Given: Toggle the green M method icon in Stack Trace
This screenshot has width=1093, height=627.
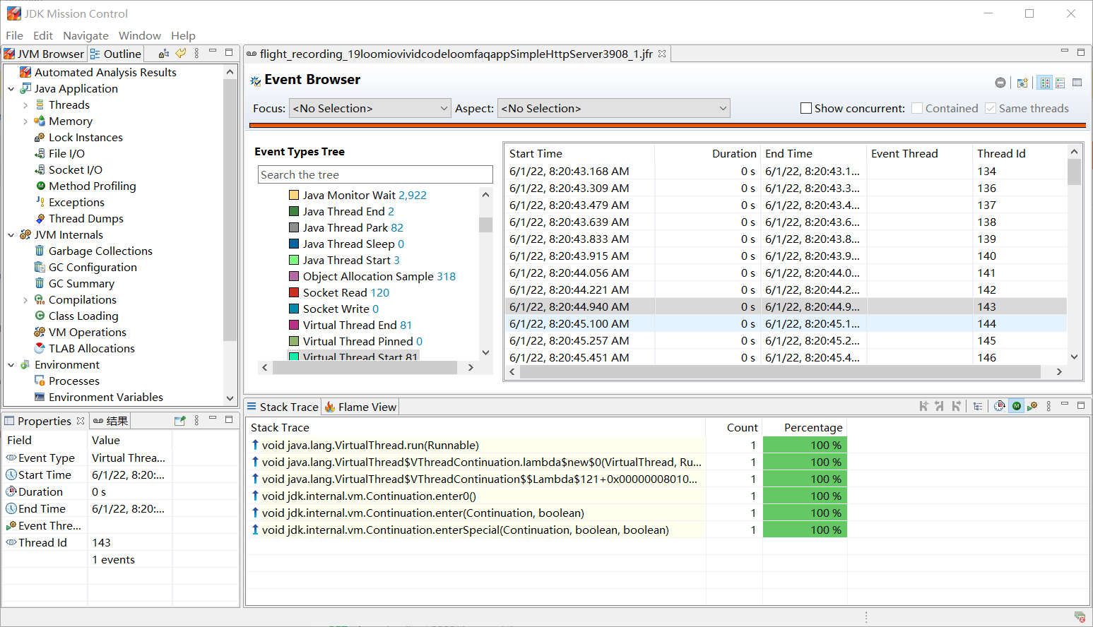Looking at the screenshot, I should [x=1016, y=406].
